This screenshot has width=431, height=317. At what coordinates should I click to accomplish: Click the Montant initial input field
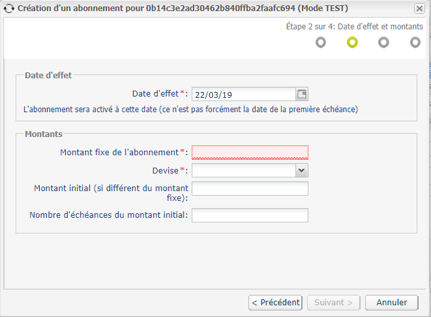tap(250, 189)
